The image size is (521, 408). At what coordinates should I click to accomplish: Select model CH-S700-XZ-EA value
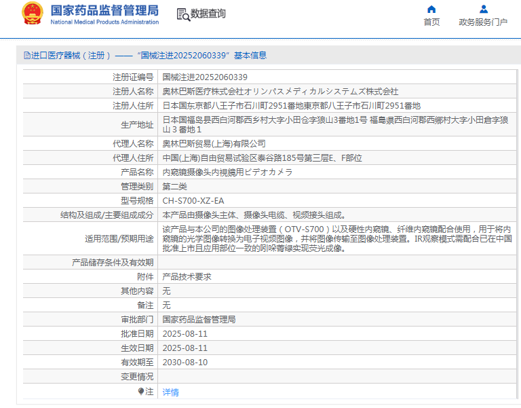point(193,201)
